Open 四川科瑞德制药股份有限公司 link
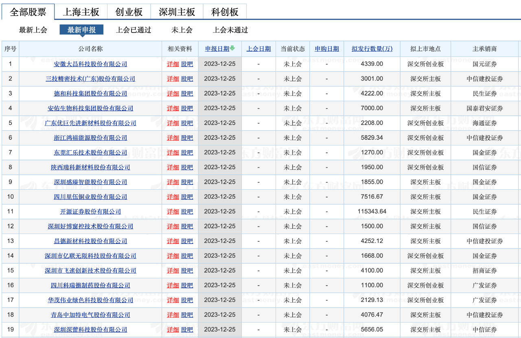This screenshot has height=338, width=521. click(x=90, y=286)
